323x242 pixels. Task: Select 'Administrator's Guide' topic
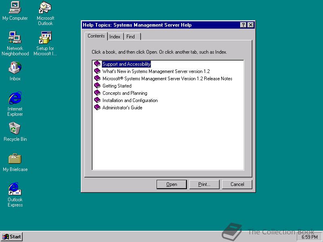(x=122, y=108)
